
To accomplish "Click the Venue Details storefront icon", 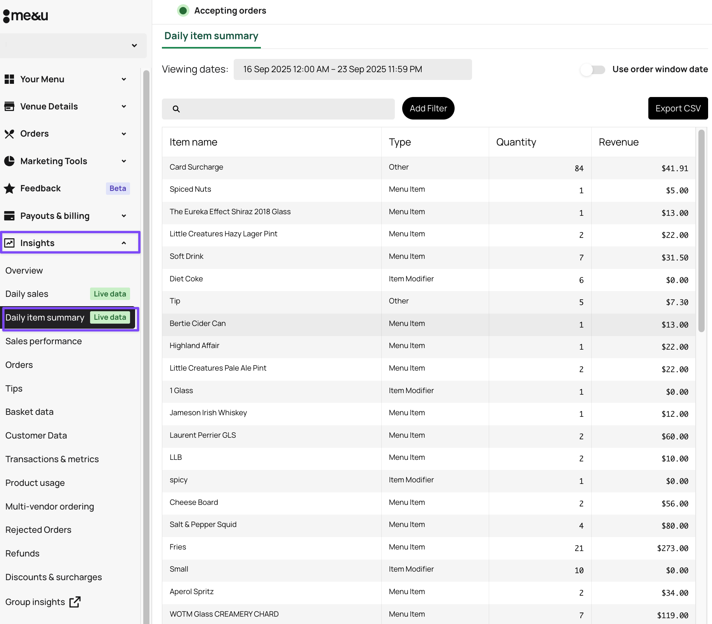I will point(9,106).
